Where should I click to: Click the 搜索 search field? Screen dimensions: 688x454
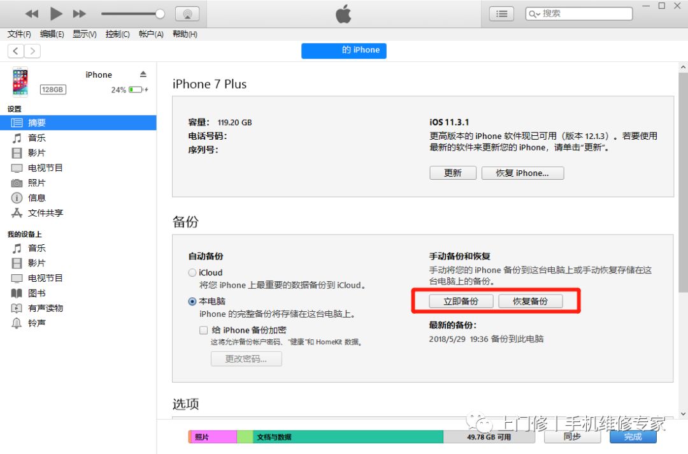pos(579,13)
